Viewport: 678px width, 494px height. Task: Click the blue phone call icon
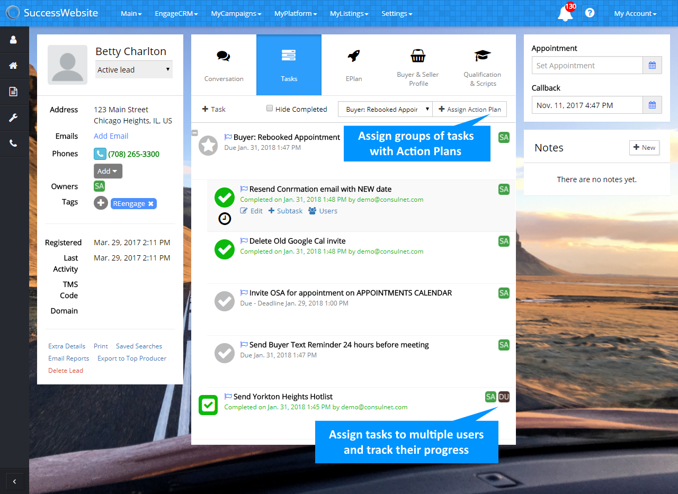pos(100,154)
